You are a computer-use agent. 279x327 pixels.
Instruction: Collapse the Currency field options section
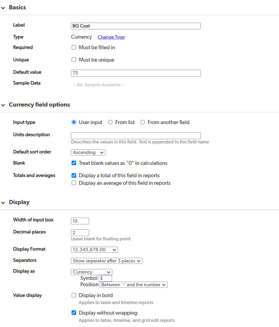pos(3,105)
